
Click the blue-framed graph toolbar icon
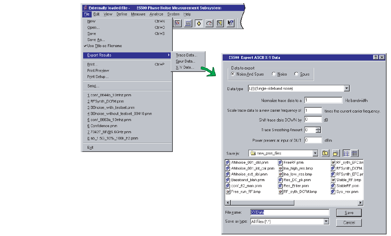[x=188, y=24]
